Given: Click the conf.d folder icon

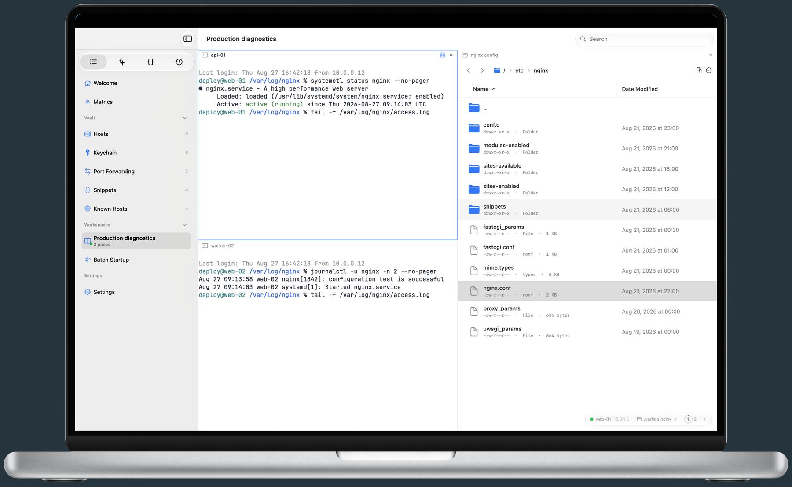Looking at the screenshot, I should [x=474, y=128].
